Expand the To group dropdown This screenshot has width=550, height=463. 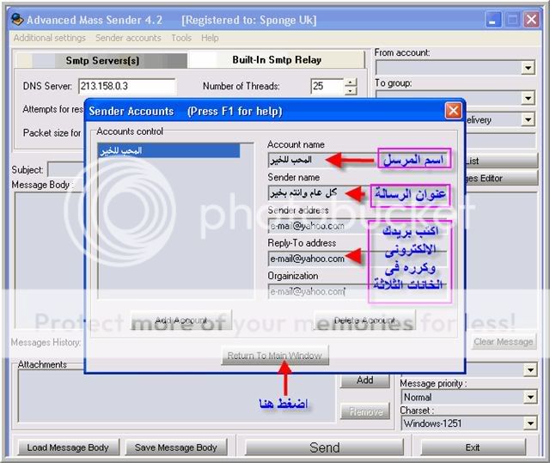(528, 98)
